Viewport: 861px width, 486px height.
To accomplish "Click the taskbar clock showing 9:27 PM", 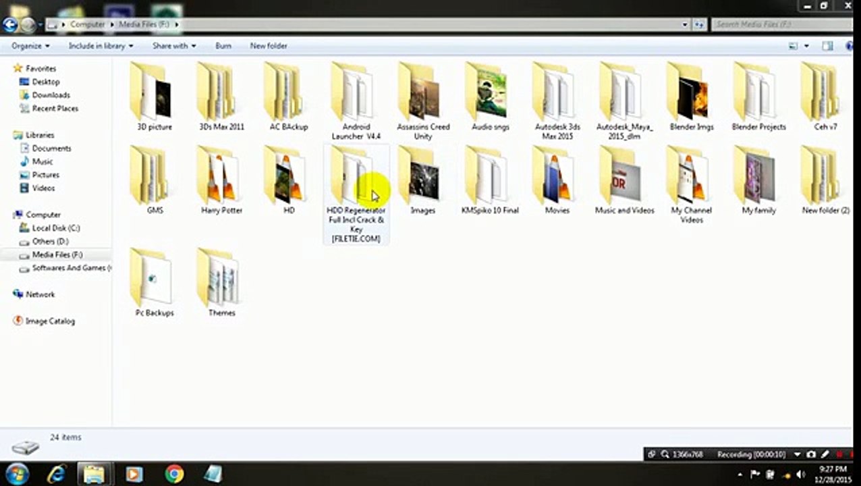I will coord(833,474).
